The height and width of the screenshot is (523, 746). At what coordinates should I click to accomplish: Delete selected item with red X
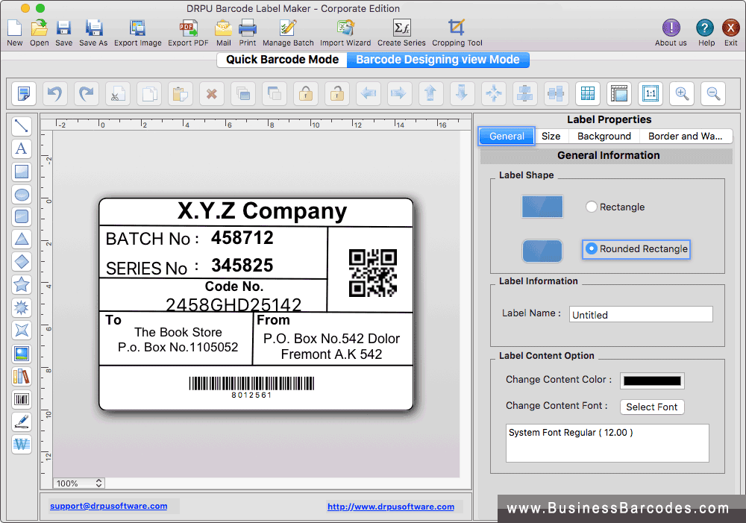tap(212, 93)
